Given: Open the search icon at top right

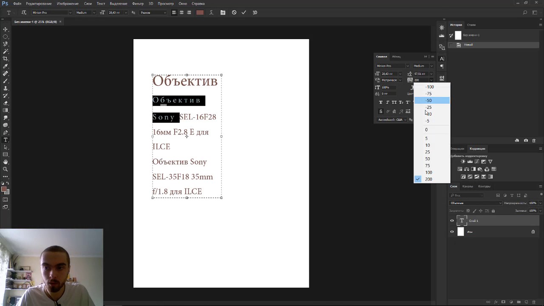Looking at the screenshot, I should tap(525, 12).
